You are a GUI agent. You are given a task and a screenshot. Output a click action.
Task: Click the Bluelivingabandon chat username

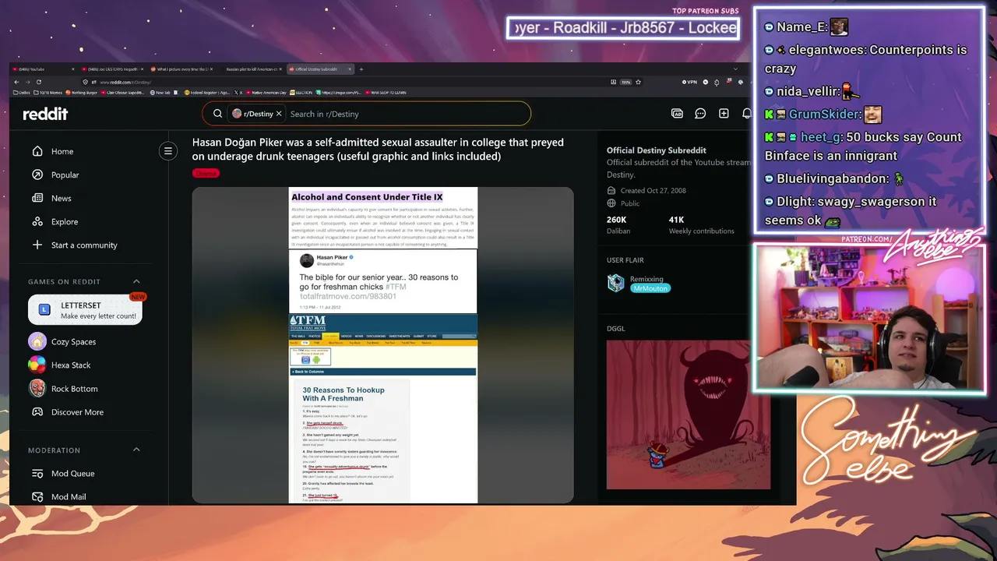830,178
